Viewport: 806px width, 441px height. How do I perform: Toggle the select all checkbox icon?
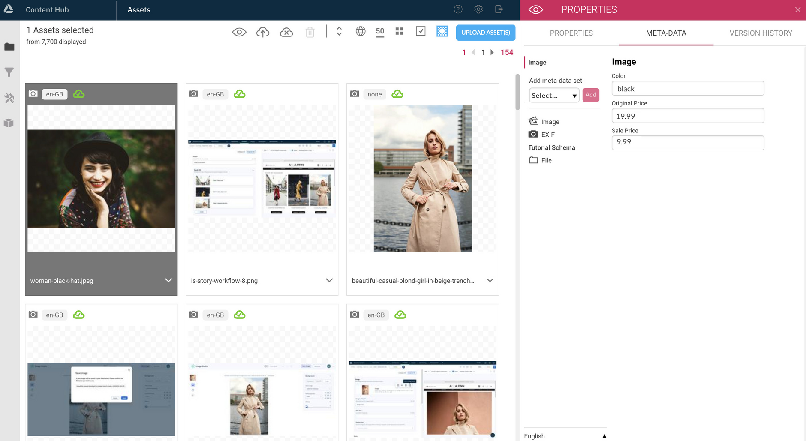point(421,31)
